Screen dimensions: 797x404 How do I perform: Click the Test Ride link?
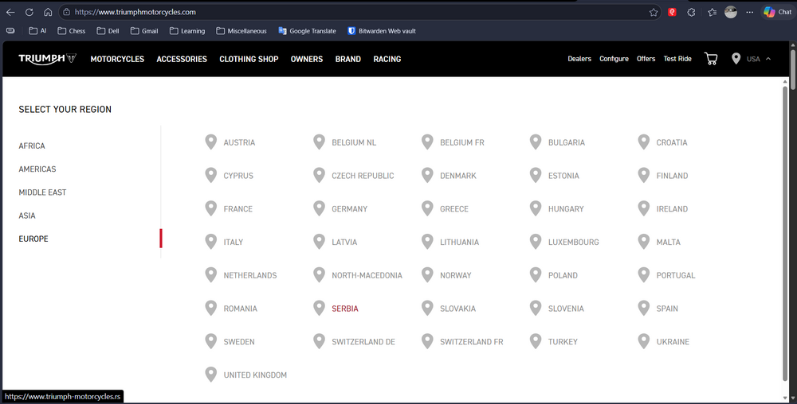[677, 59]
